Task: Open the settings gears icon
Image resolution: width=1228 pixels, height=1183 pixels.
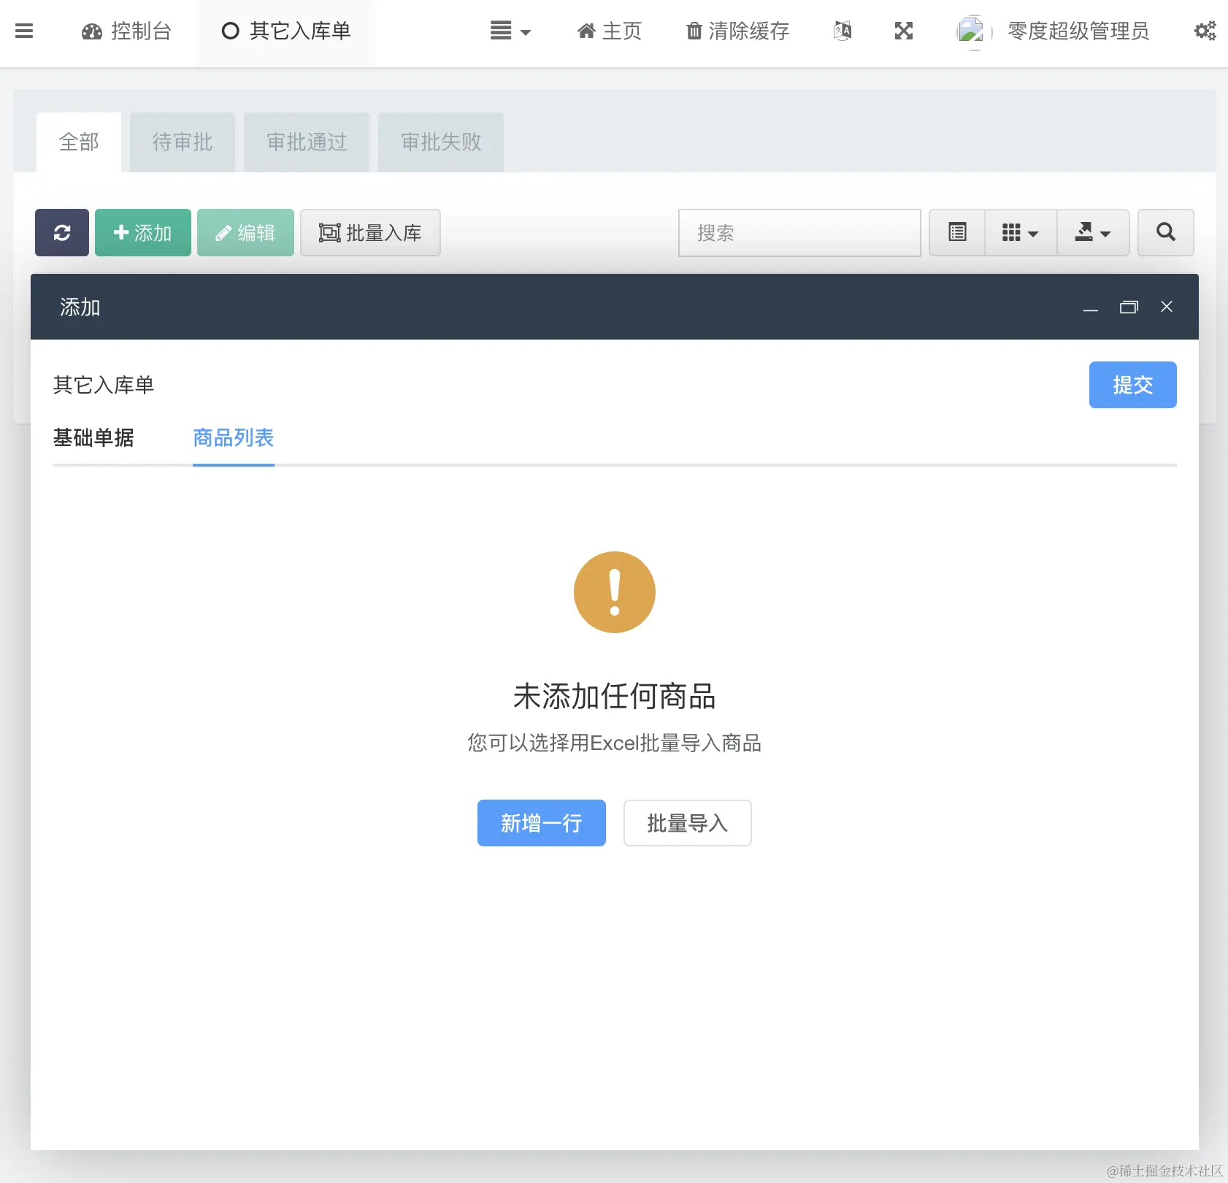Action: coord(1205,31)
